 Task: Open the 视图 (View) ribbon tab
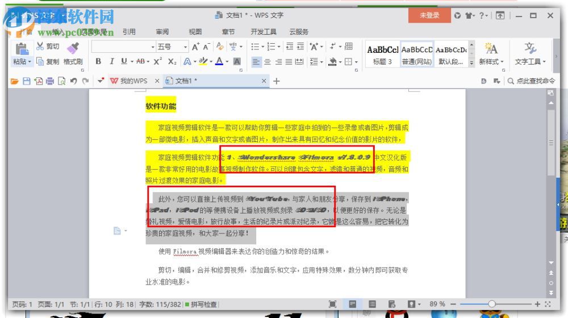point(195,31)
